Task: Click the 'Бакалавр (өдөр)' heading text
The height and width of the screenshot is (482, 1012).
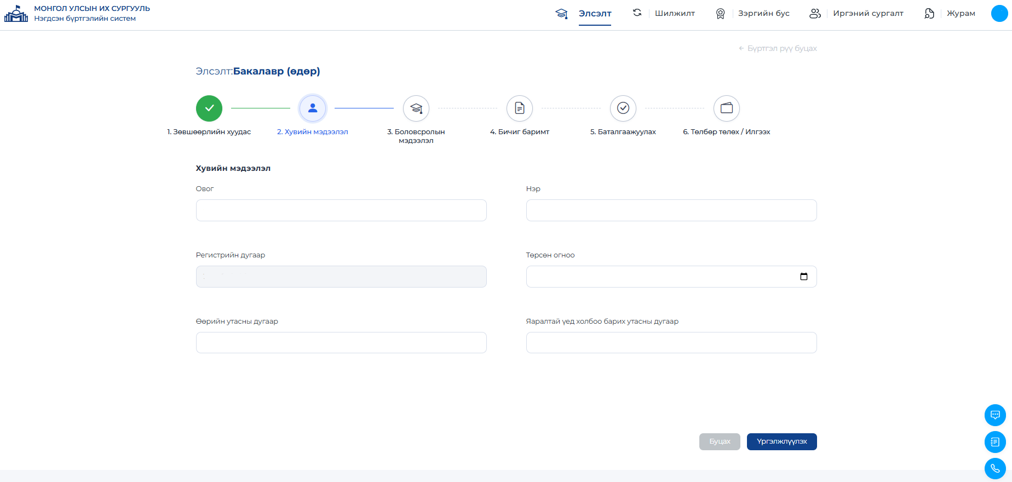Action: click(277, 71)
